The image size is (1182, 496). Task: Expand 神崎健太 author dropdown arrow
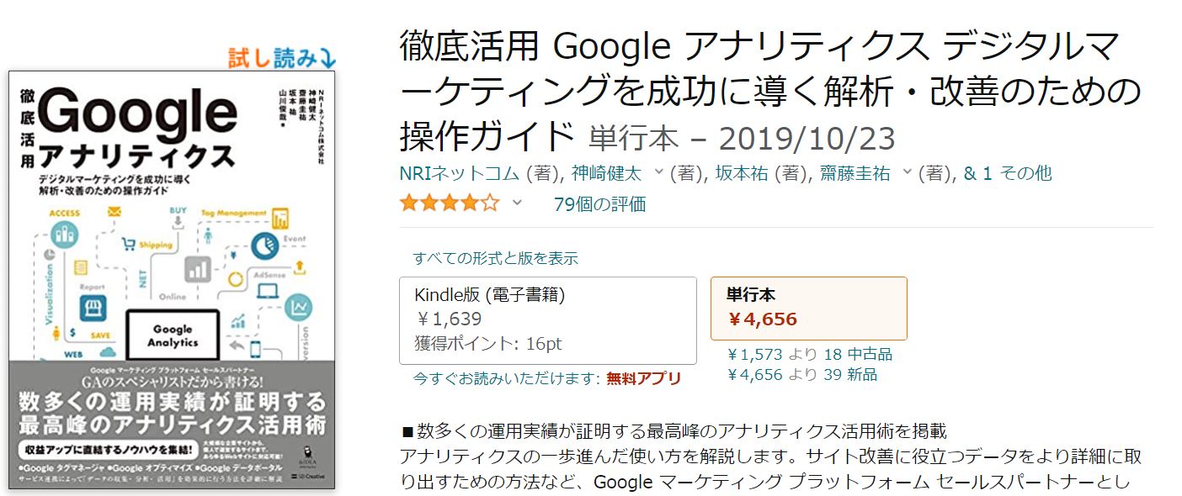point(658,174)
